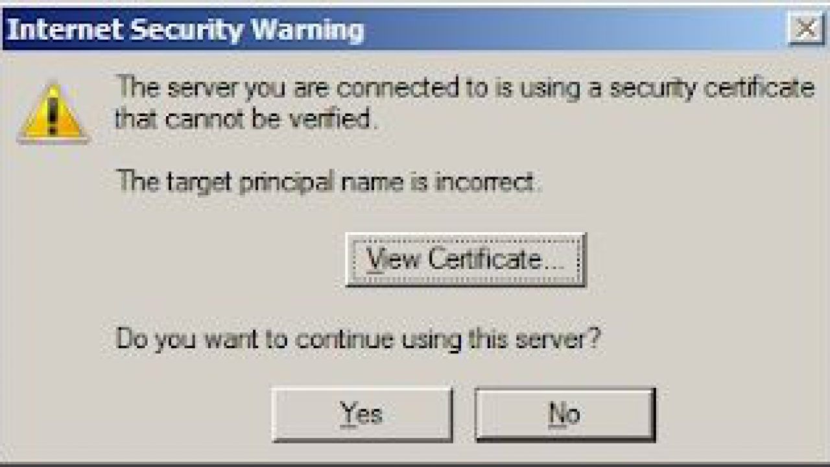Click the "target principal name is incorrect" message
The height and width of the screenshot is (467, 830).
pos(329,183)
